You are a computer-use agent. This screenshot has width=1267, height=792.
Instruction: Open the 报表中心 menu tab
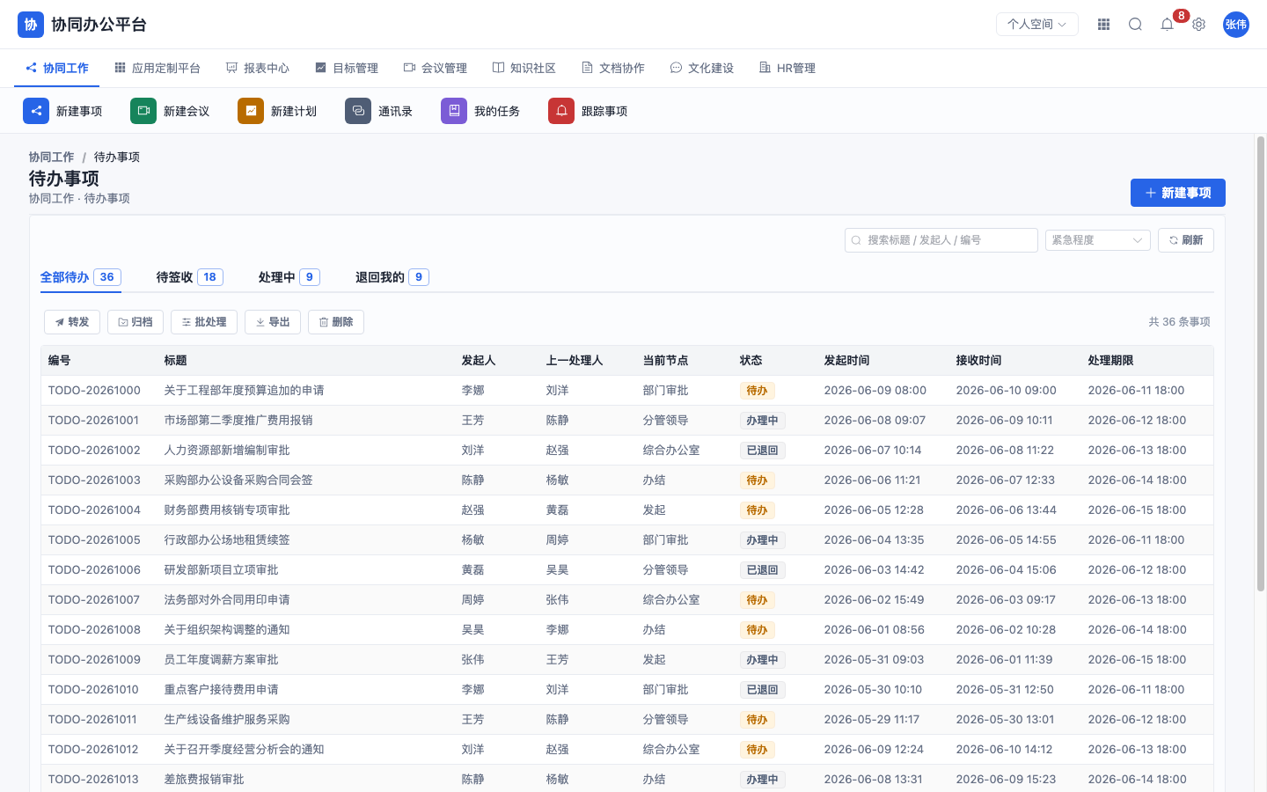258,68
